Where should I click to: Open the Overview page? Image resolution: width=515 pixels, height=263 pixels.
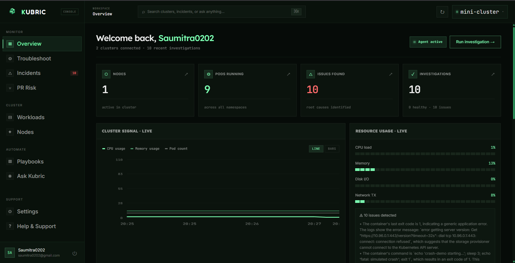point(42,44)
